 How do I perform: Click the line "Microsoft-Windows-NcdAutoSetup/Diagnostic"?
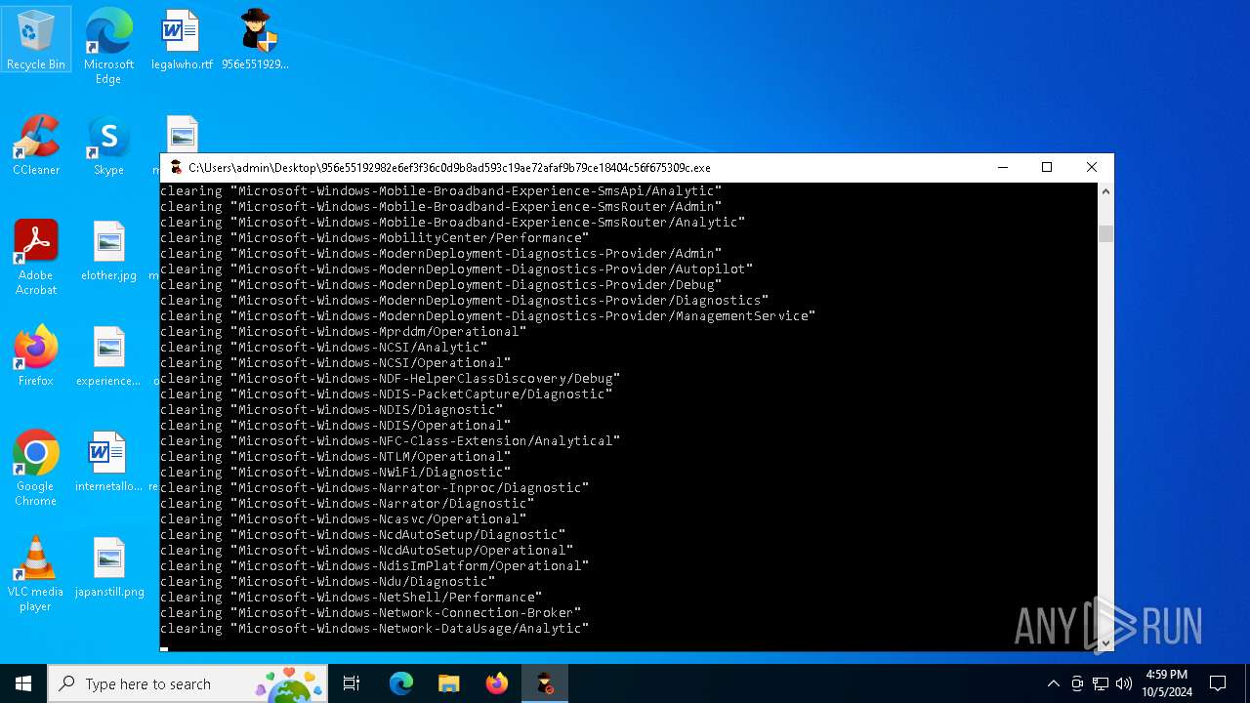tap(362, 535)
